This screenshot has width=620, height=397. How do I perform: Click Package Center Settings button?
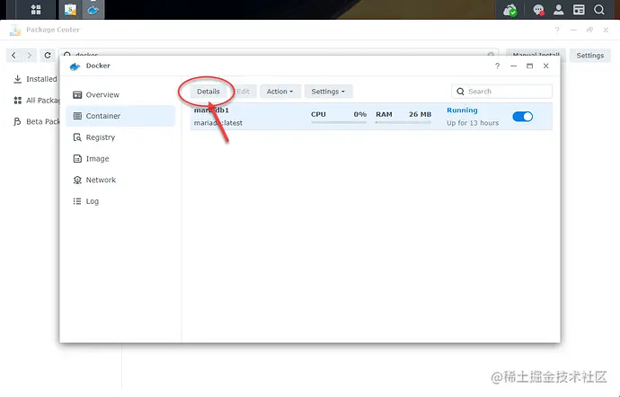(590, 56)
